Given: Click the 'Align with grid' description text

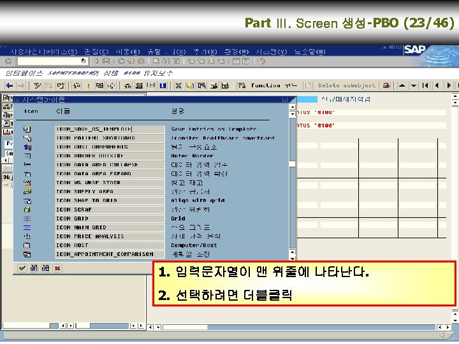Looking at the screenshot, I should tap(198, 201).
